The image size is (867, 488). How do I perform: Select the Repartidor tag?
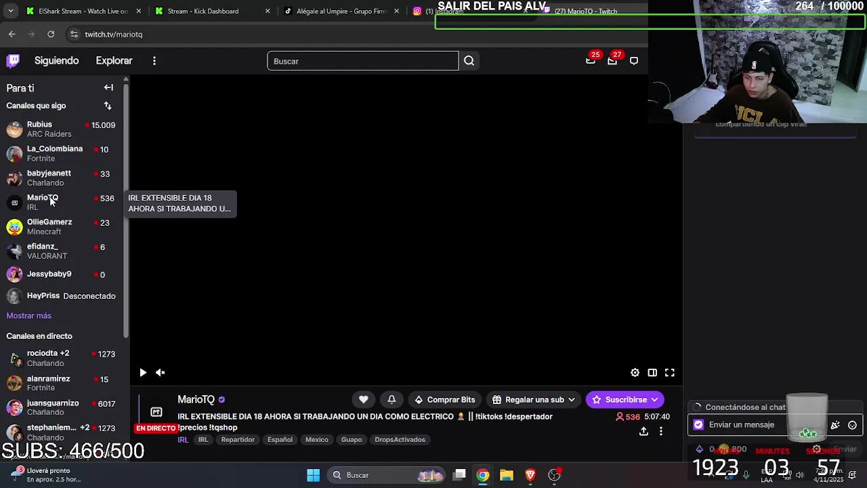pos(238,440)
